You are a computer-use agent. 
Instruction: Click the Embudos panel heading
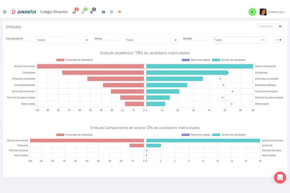click(14, 27)
